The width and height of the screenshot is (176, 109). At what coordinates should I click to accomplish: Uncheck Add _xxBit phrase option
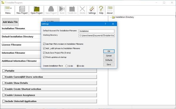(44, 48)
